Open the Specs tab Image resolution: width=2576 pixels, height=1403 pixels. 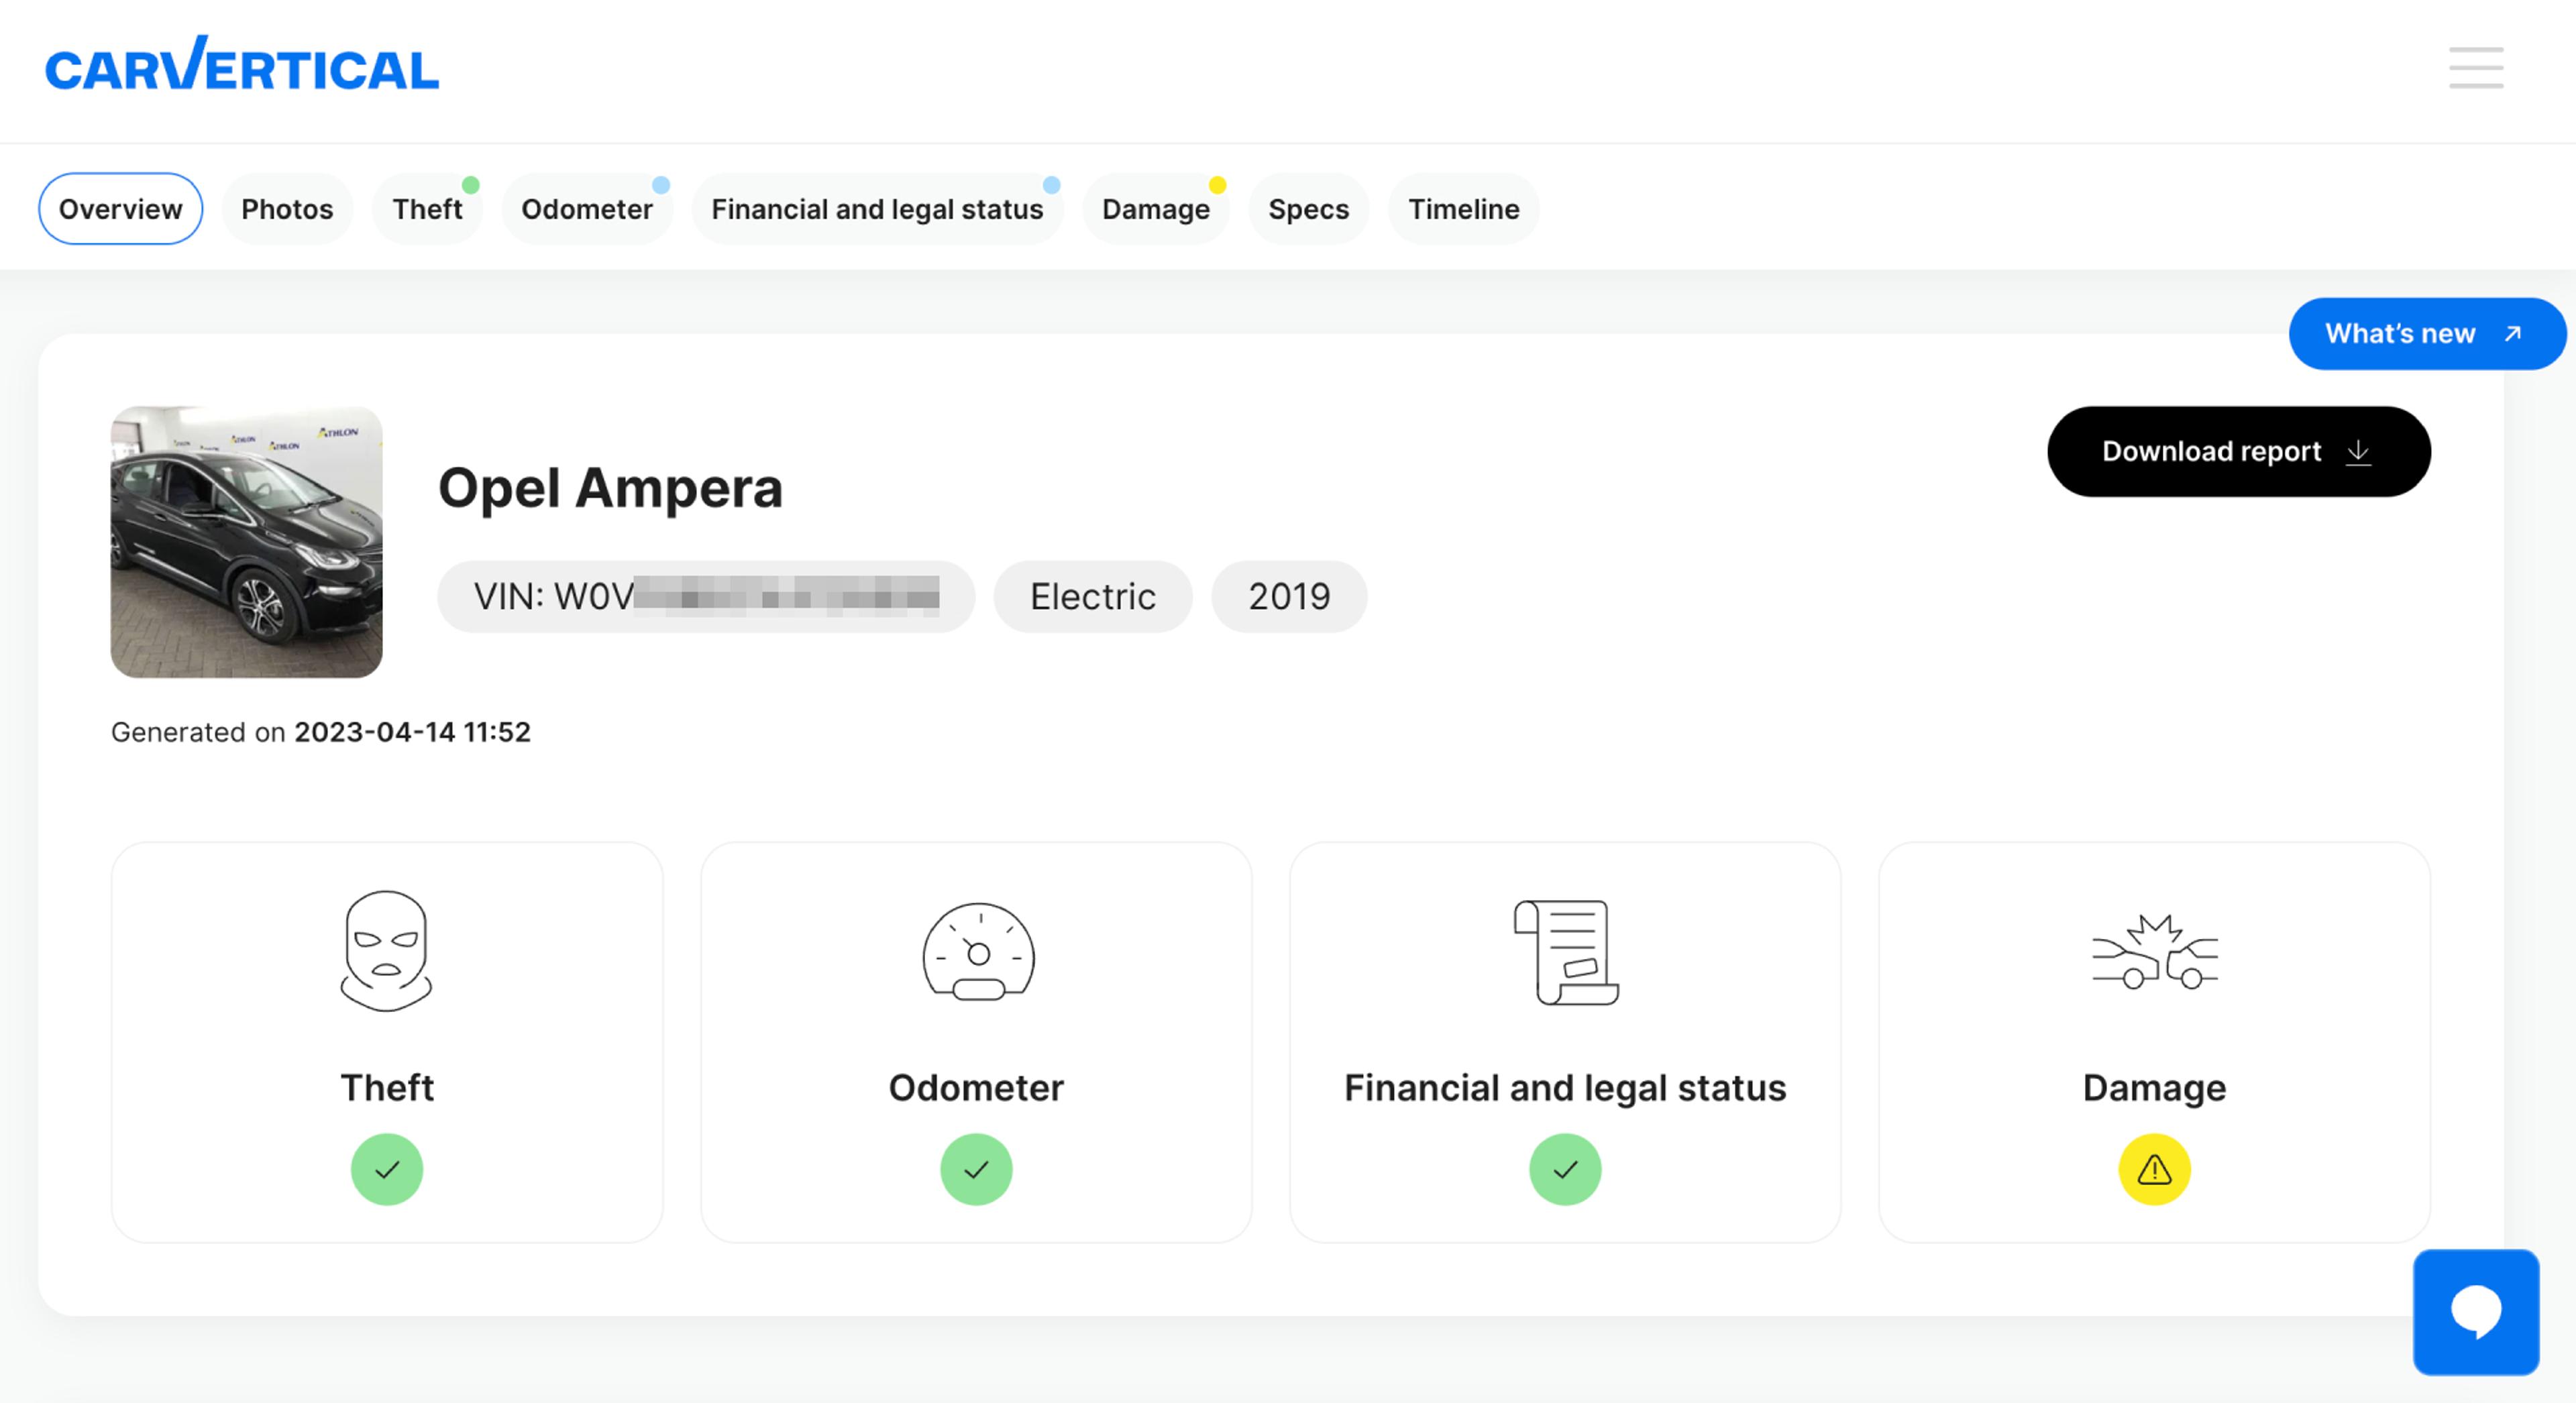(1308, 209)
